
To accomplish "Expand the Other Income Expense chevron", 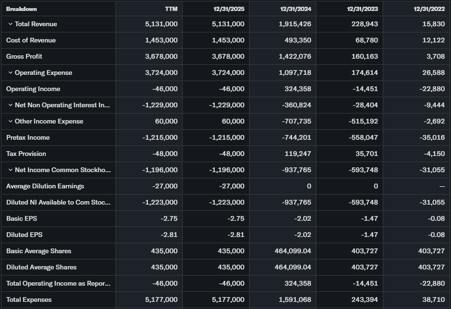I will [x=10, y=121].
